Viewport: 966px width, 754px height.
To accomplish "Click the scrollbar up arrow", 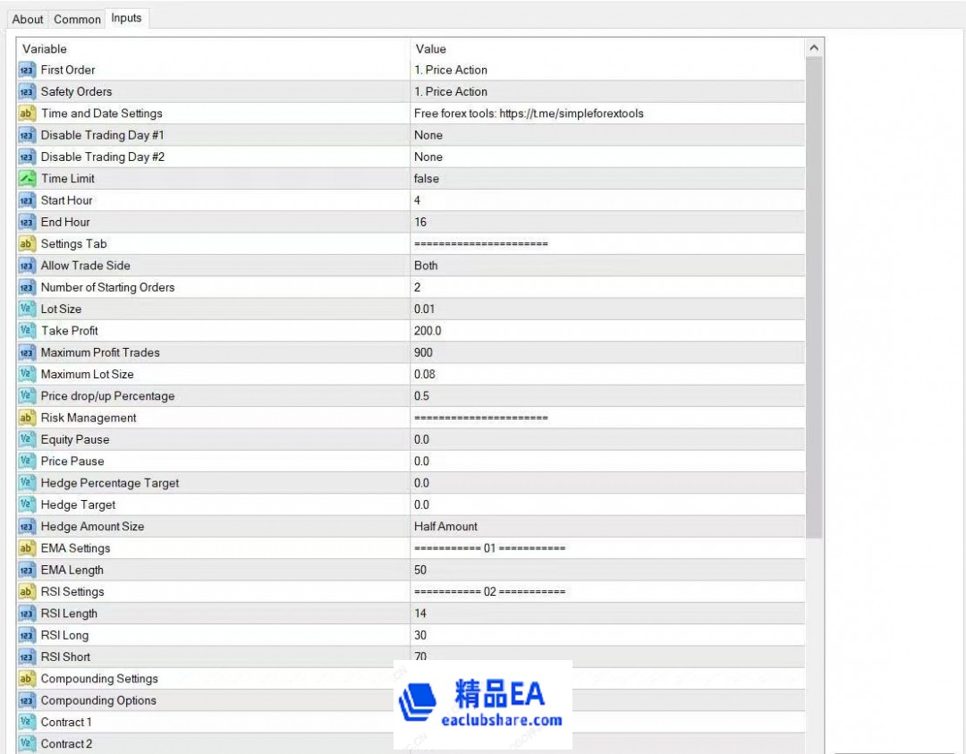I will point(814,48).
